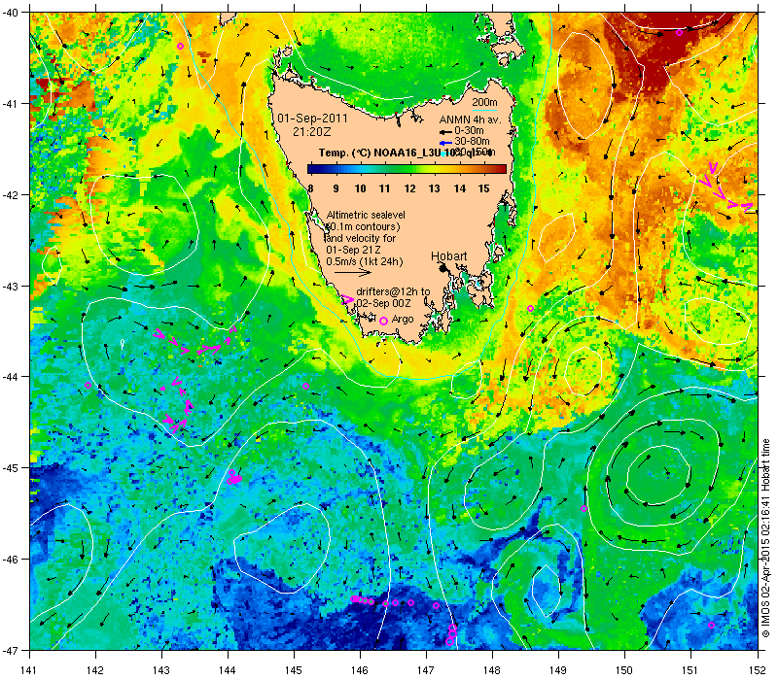Image resolution: width=778 pixels, height=680 pixels.
Task: Click the '0-30m' depth label
Action: [x=469, y=131]
